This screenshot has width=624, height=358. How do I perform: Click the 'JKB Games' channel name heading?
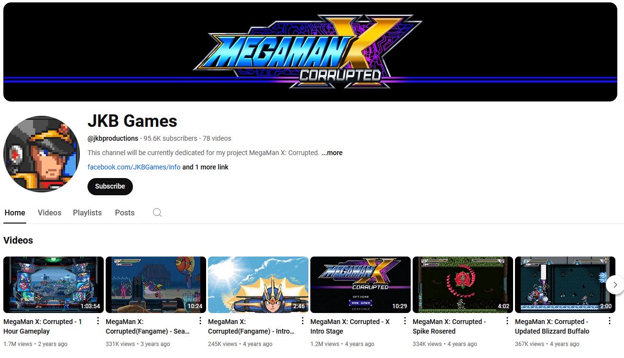click(x=132, y=121)
